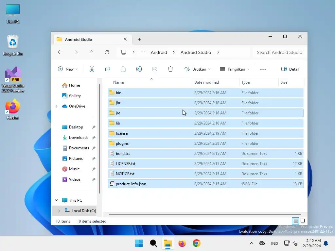Expand the Local Disk (C:) node
335x251 pixels.
tap(59, 211)
